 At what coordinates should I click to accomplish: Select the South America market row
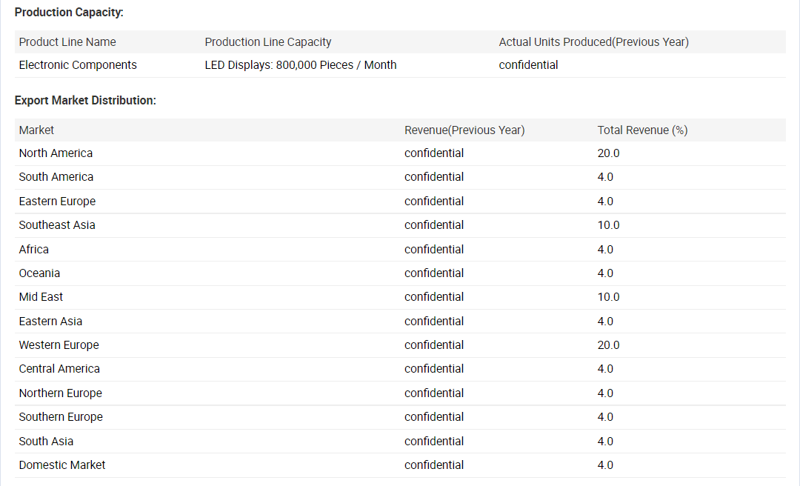tap(56, 177)
